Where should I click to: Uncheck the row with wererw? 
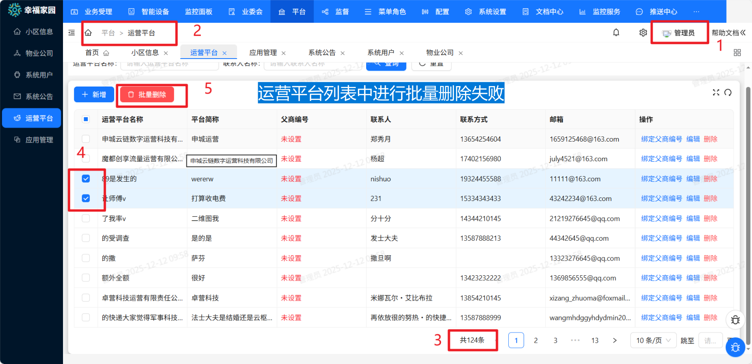(86, 179)
